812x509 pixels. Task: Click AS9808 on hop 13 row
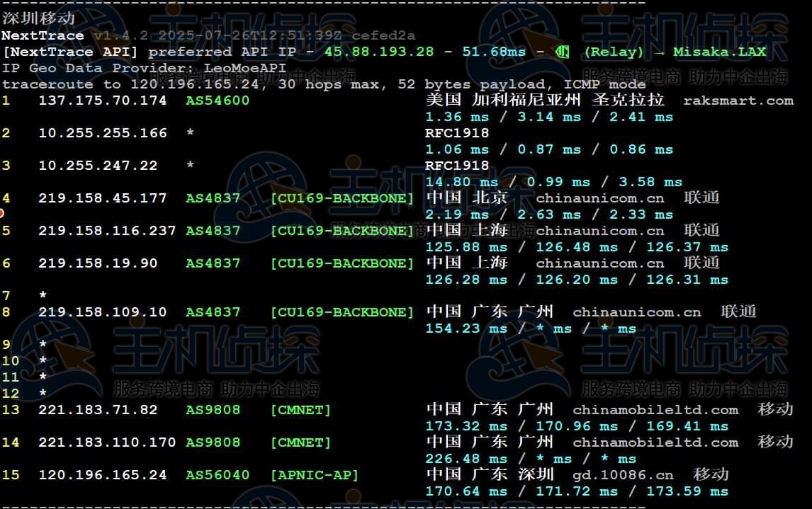pyautogui.click(x=213, y=410)
